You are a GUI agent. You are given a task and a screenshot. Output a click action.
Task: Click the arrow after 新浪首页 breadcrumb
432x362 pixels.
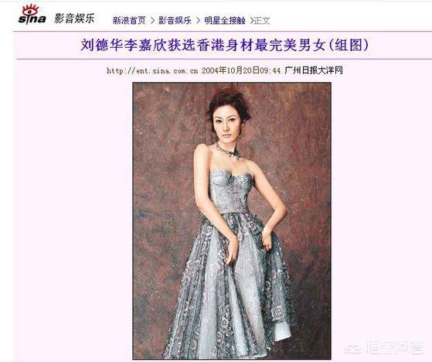click(152, 20)
